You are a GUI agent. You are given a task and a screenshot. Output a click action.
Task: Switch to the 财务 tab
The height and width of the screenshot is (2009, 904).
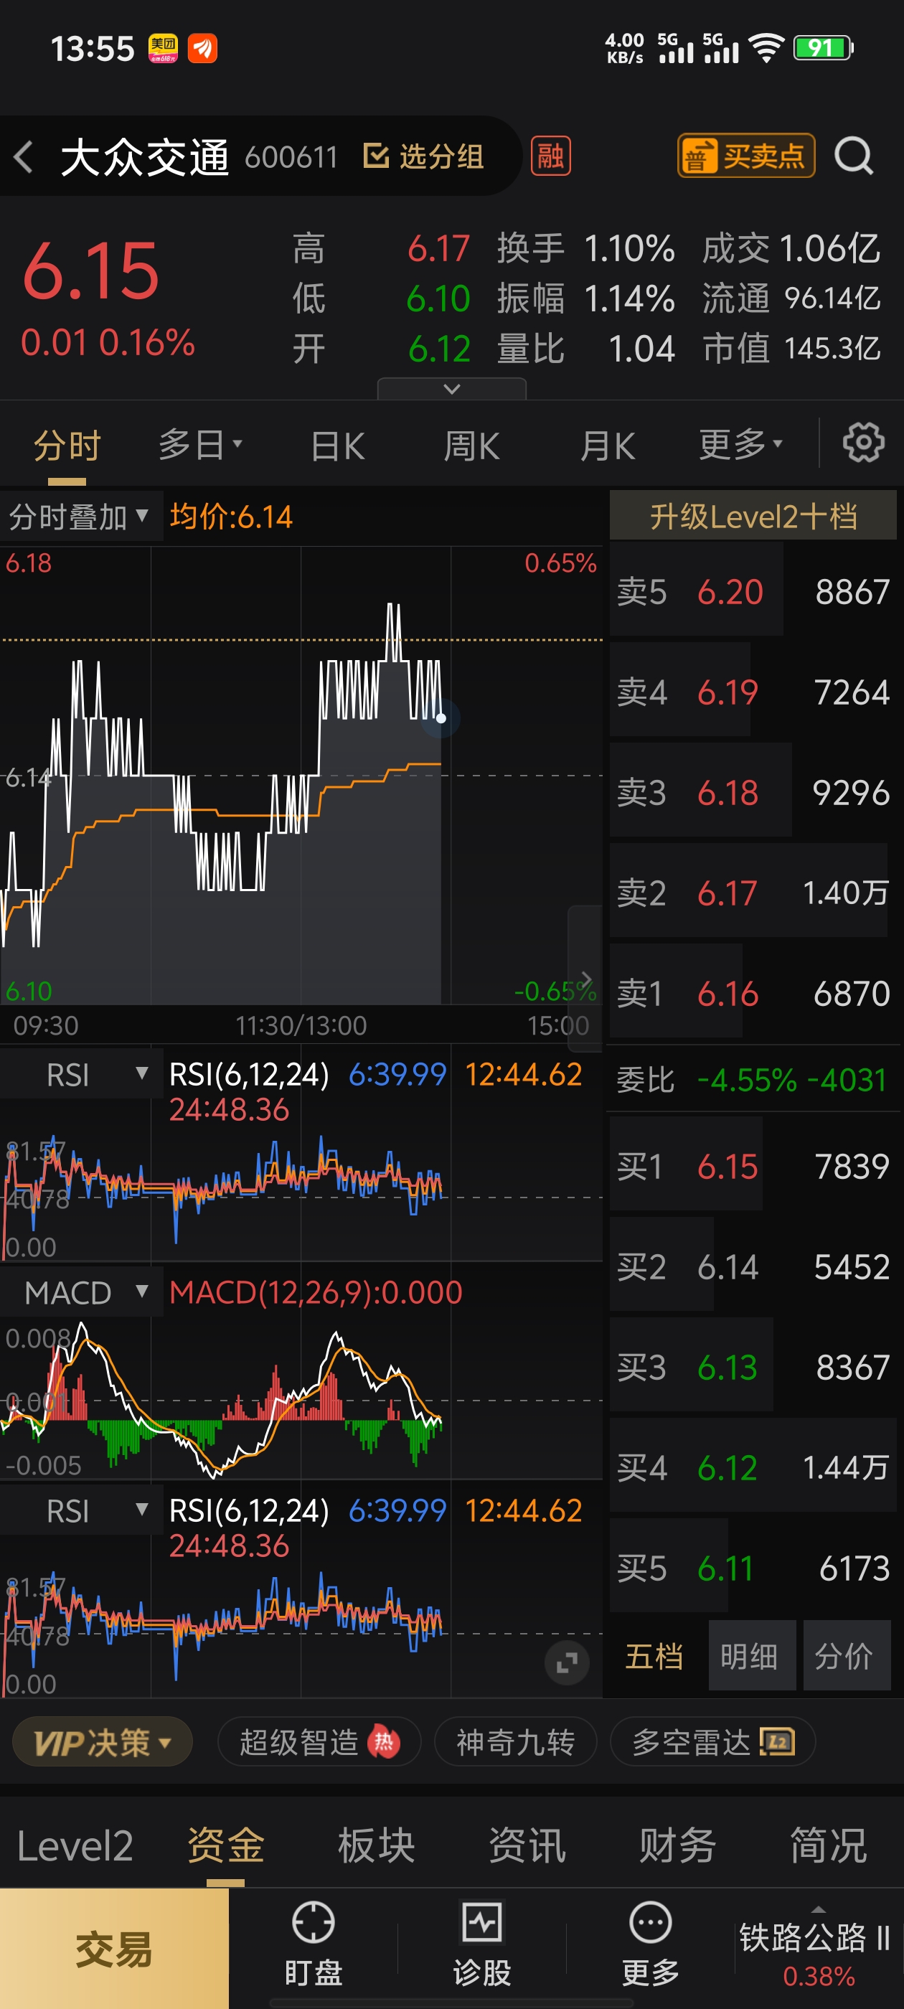click(x=677, y=1845)
